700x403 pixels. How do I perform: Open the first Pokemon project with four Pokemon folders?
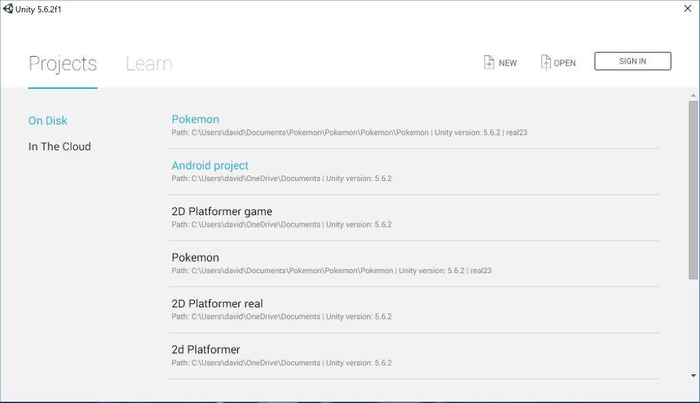(x=414, y=126)
